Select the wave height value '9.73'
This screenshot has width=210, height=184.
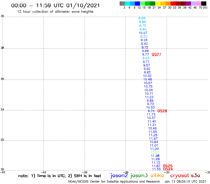(x=150, y=104)
